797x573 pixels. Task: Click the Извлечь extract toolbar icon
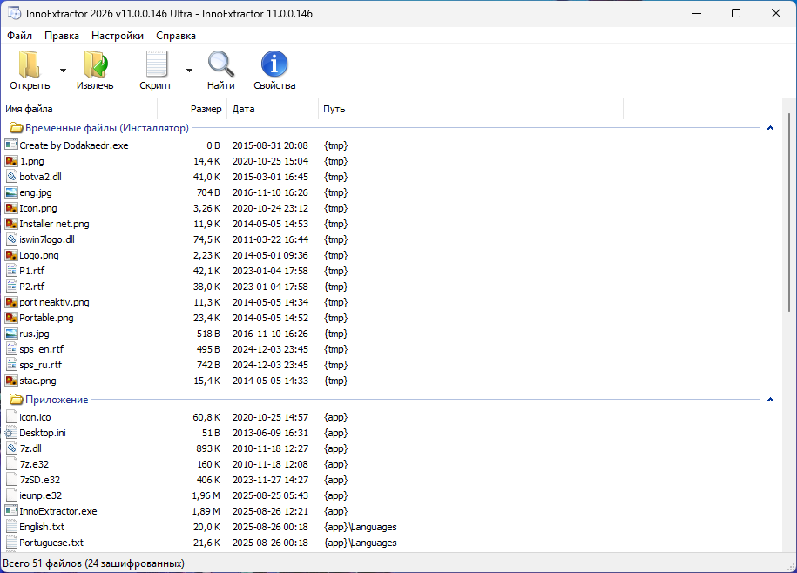point(95,64)
